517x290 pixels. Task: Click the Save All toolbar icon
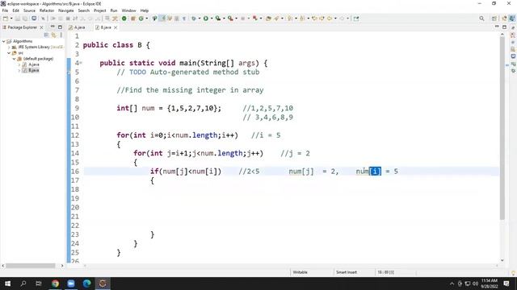(25, 19)
